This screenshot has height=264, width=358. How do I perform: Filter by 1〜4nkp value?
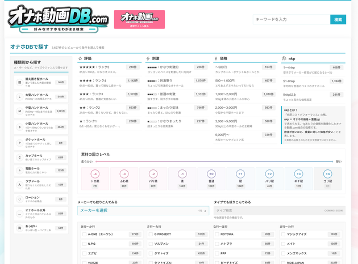(x=313, y=70)
